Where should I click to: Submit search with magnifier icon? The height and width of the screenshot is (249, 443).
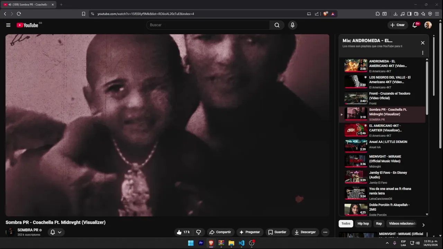(x=277, y=25)
